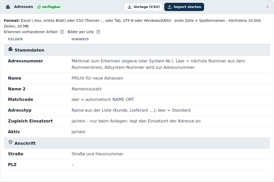Click the 'Bilder per Link' text
This screenshot has width=274, height=182.
tap(80, 32)
